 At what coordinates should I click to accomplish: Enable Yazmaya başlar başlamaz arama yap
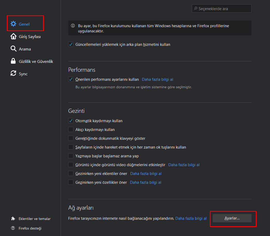(x=71, y=156)
